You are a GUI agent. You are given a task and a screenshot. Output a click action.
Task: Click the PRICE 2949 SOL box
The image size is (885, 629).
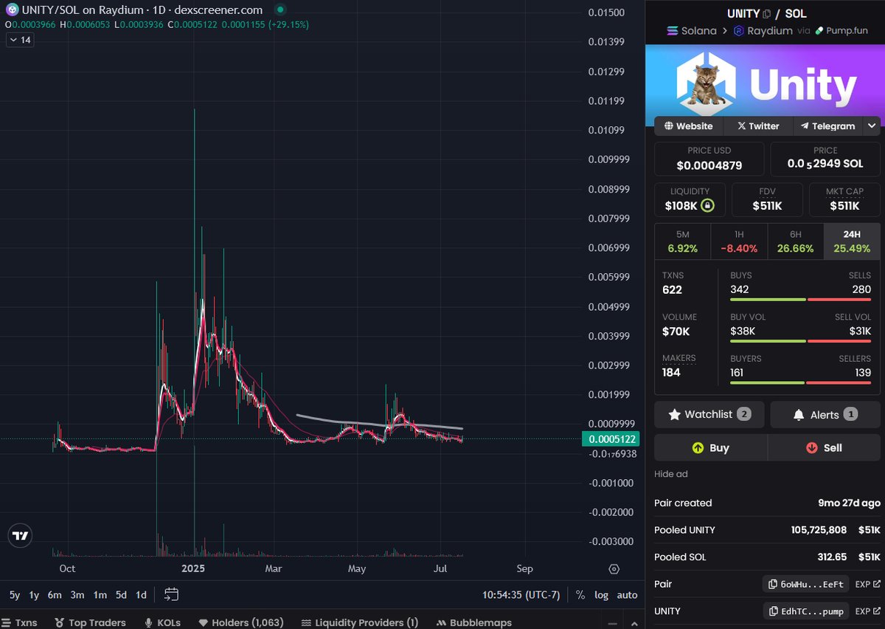[825, 159]
